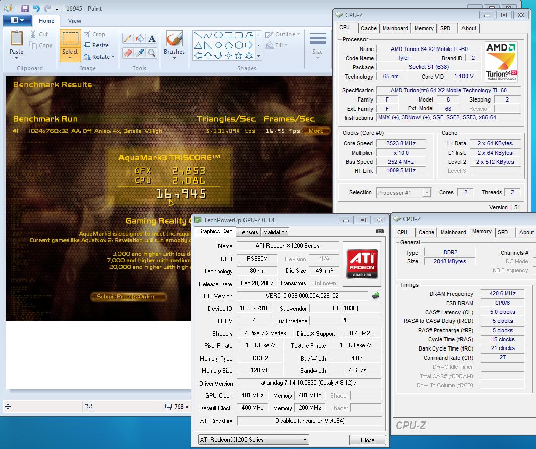Choose the Curve shape in Shapes gallery
The image size is (536, 449).
tap(208, 35)
